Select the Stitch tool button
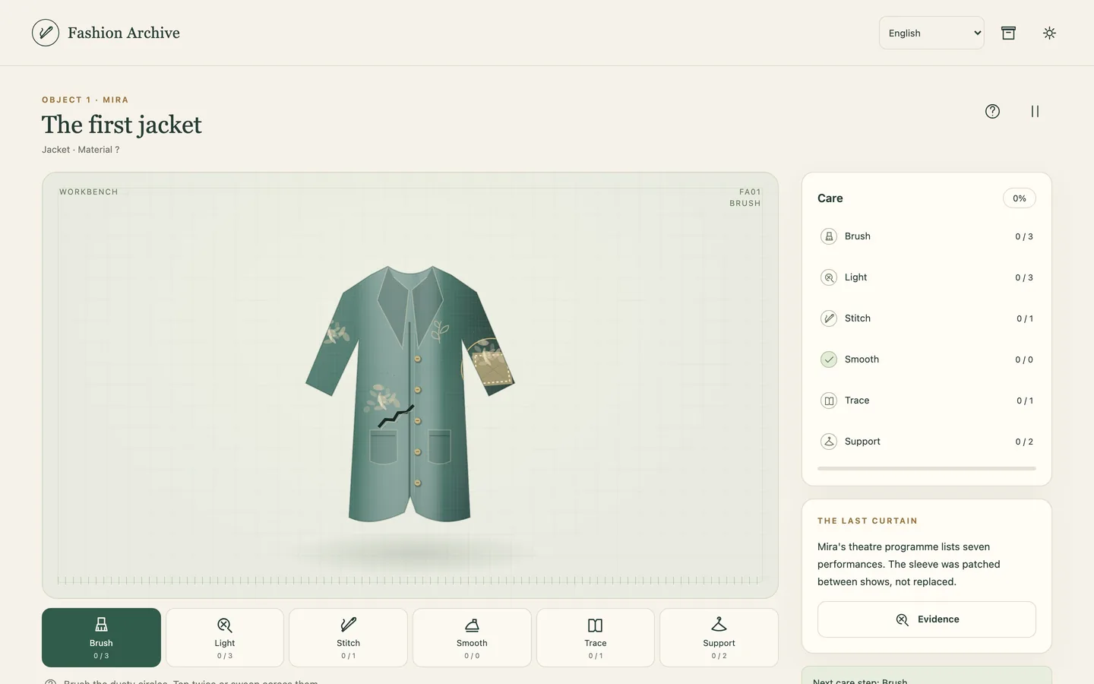 tap(348, 638)
